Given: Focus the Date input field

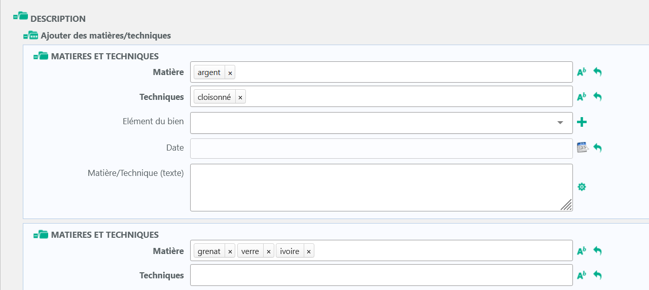Looking at the screenshot, I should (x=381, y=149).
